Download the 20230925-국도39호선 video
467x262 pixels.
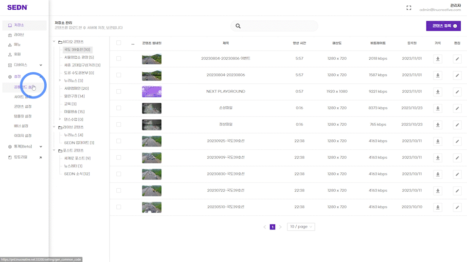point(437,141)
